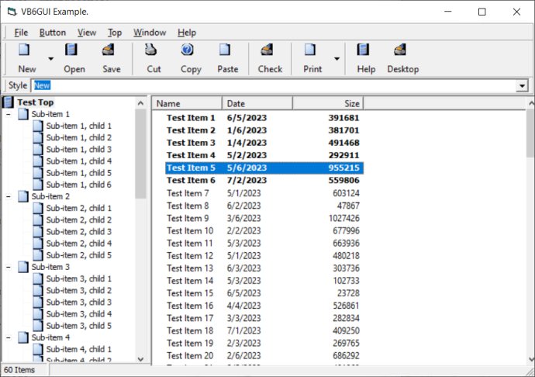The image size is (535, 377).
Task: Open the New button dropdown arrow
Action: point(51,59)
